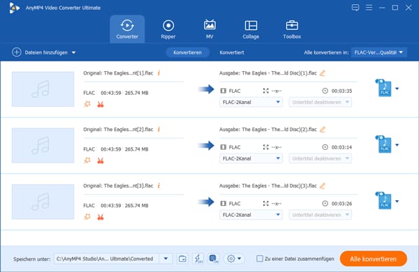Screen dimensions: 419x272
Task: Check Zu einer Datei zusammenfügen
Action: 260,259
